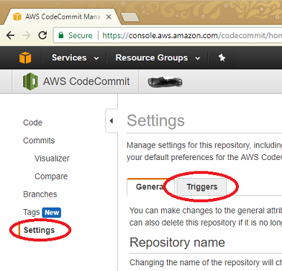Switch to the General tab
Image resolution: width=282 pixels, height=271 pixels.
[x=150, y=187]
